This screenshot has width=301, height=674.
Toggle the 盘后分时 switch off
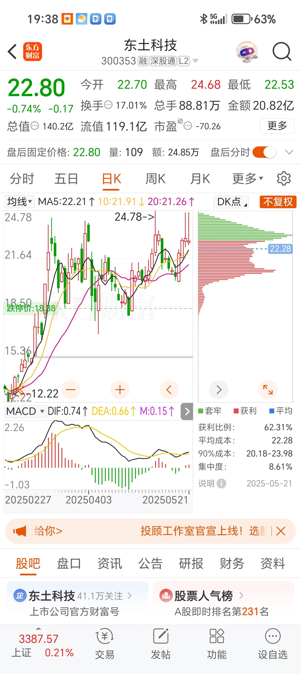click(264, 152)
